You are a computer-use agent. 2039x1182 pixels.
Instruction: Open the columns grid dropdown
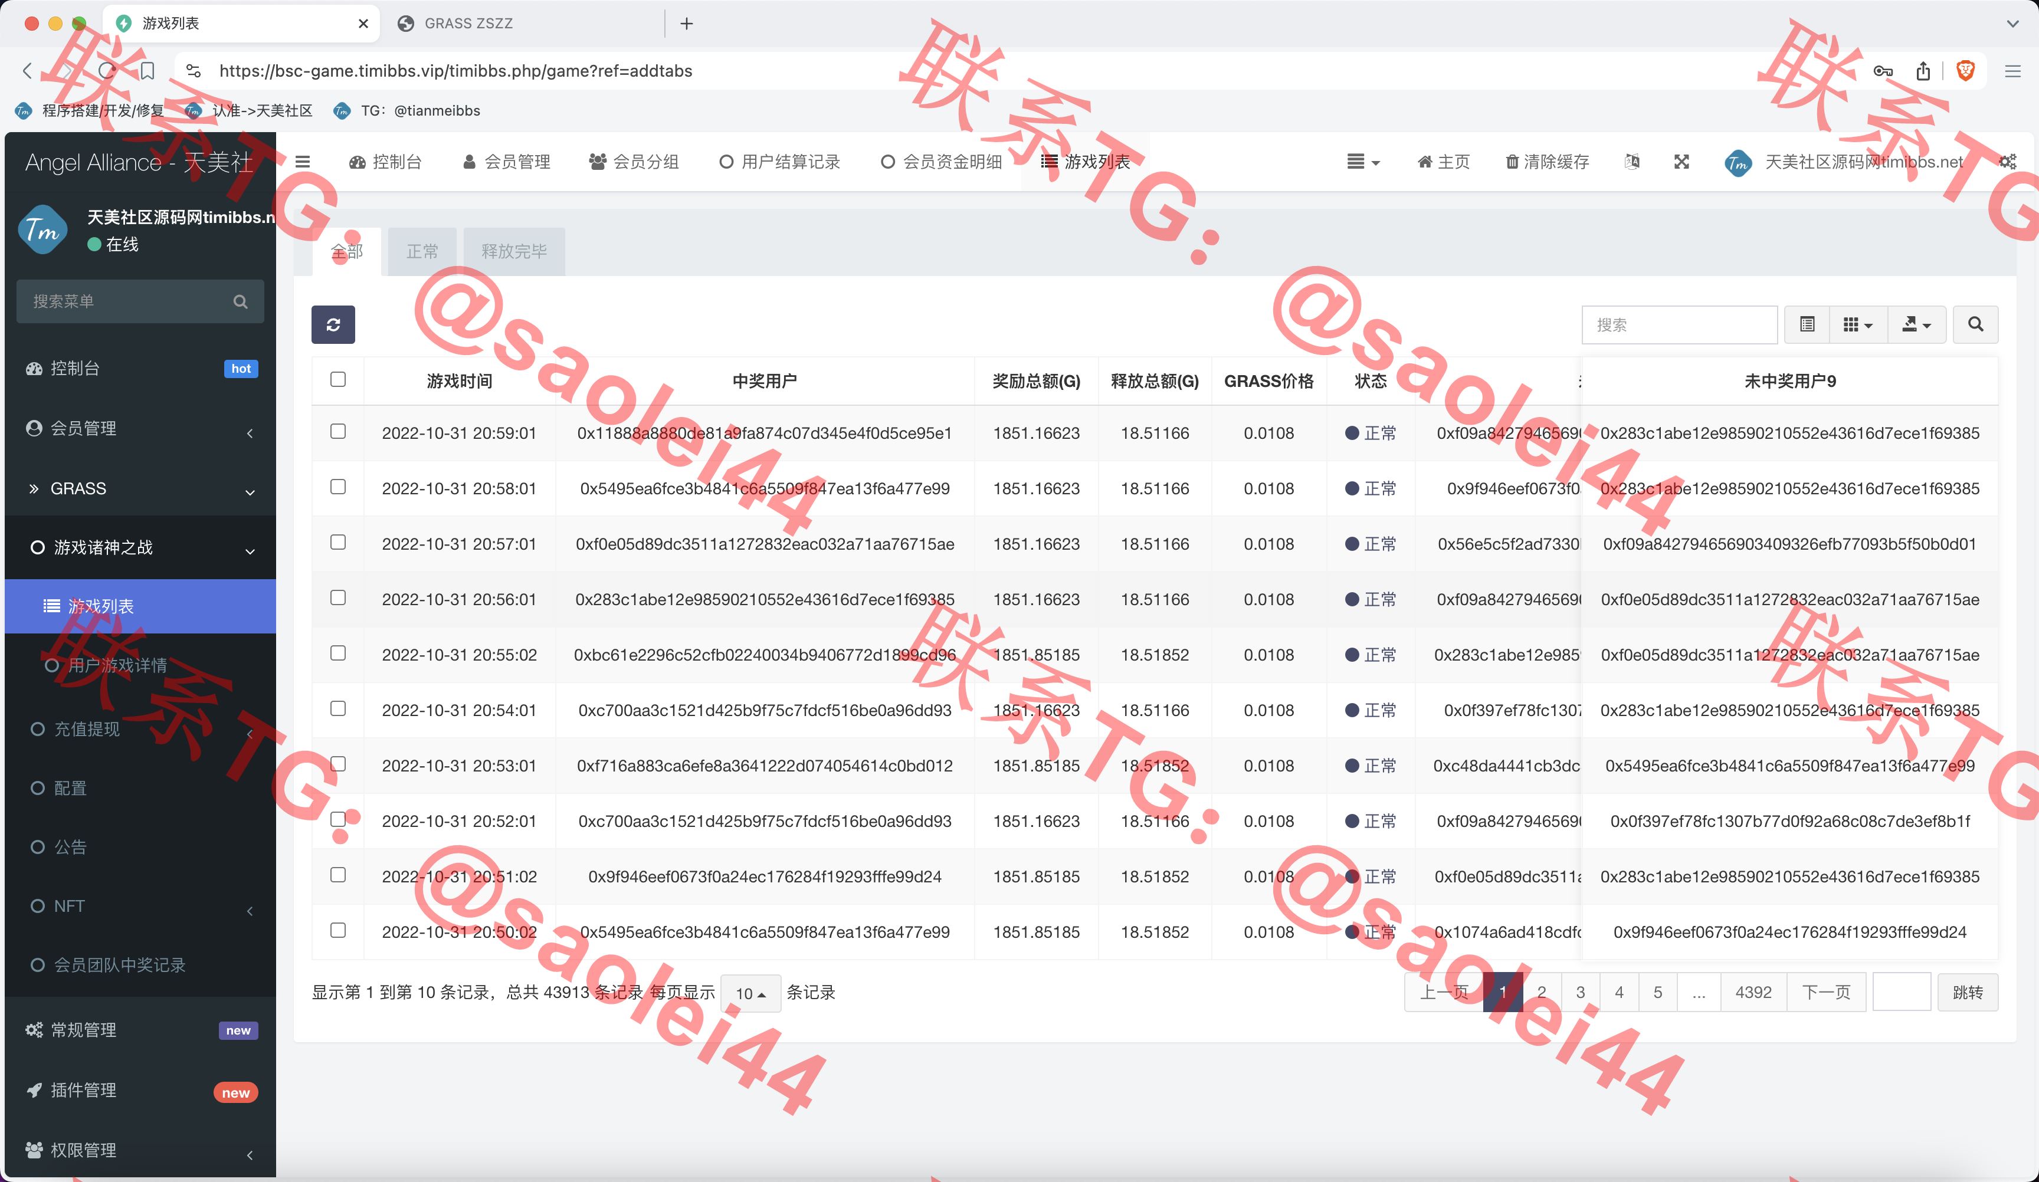1858,324
